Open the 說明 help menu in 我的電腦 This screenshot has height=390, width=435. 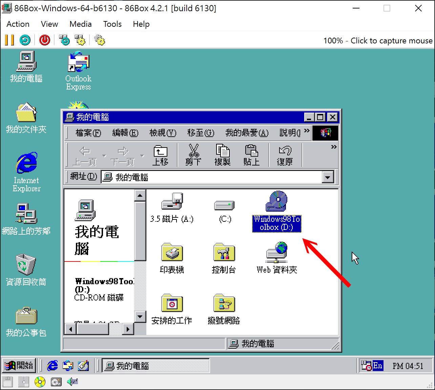290,133
